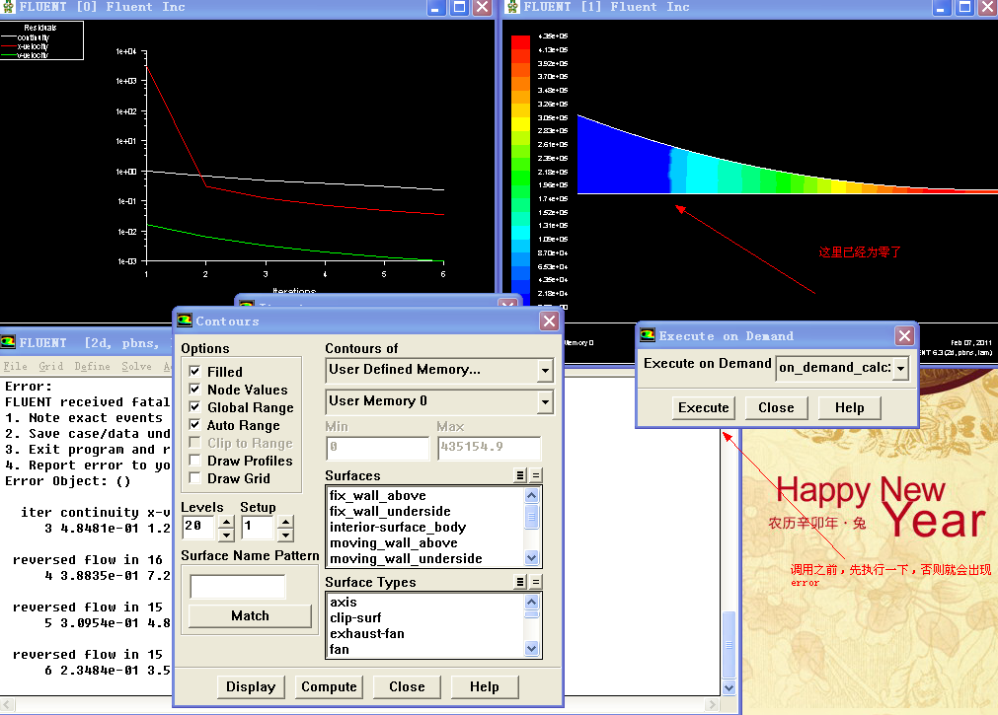Enable the Draw Grid option
998x715 pixels.
[x=194, y=478]
